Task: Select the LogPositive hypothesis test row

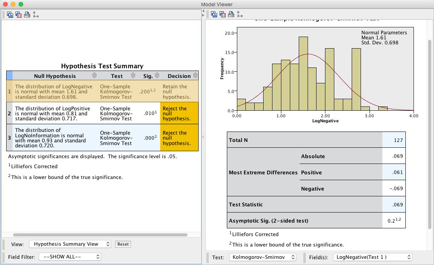Action: point(52,114)
